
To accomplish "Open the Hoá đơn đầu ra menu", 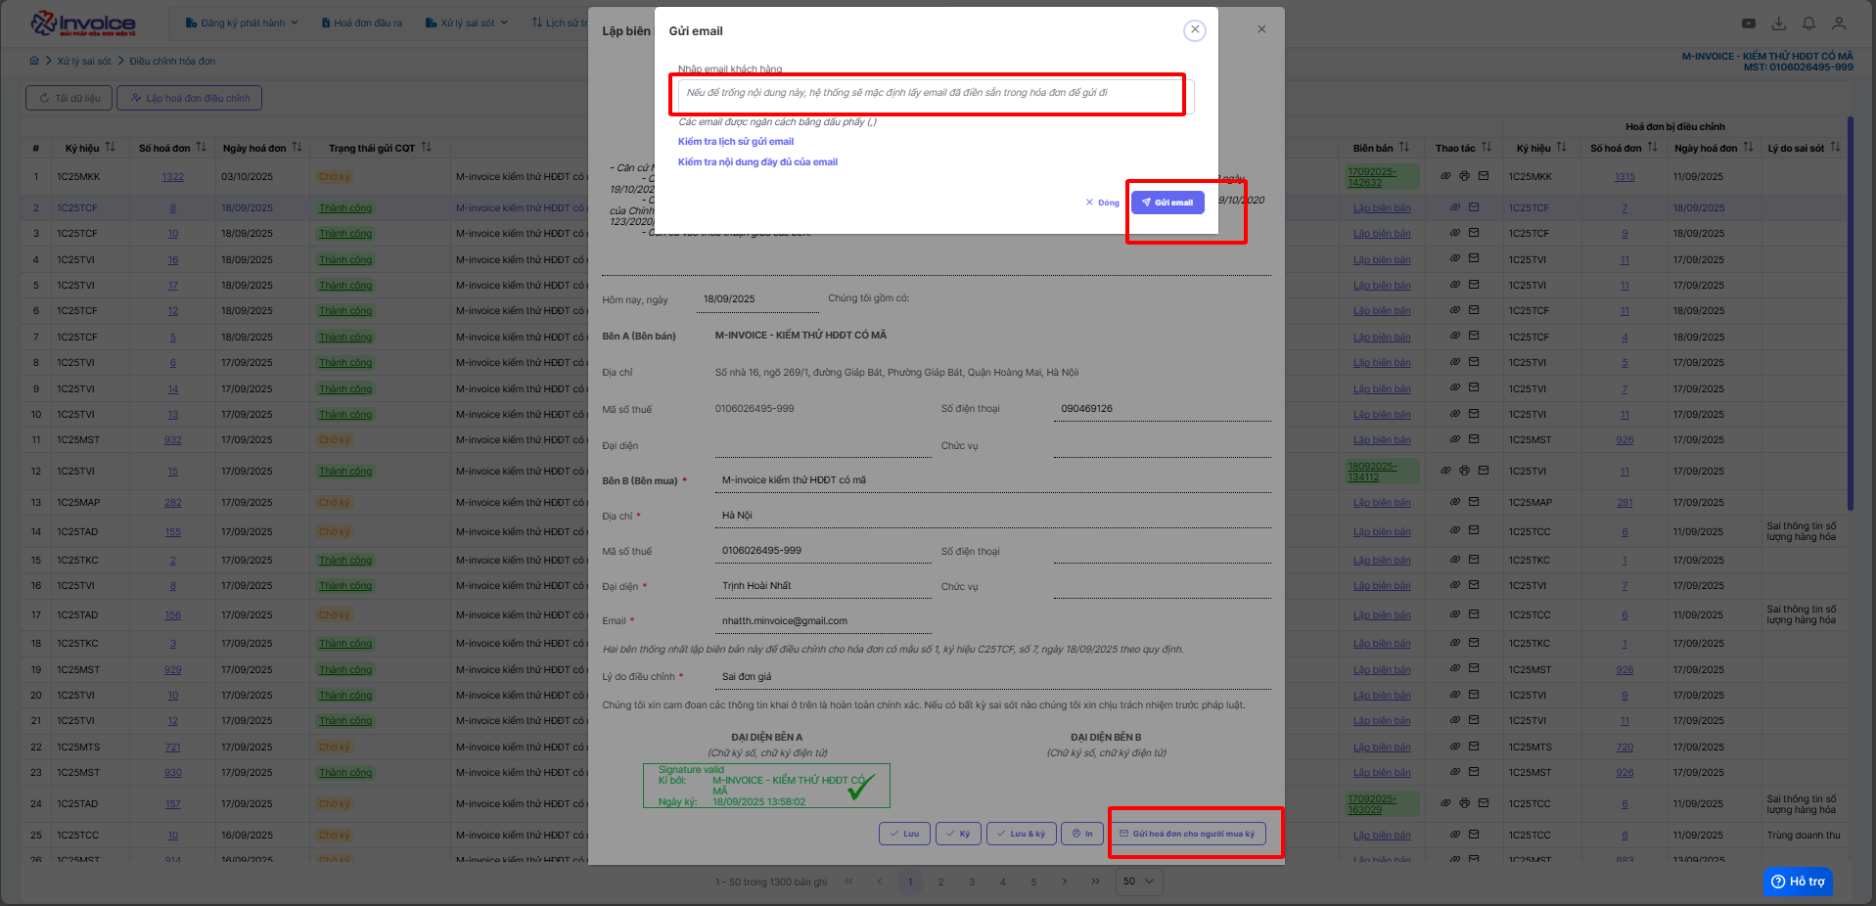I will pos(361,23).
